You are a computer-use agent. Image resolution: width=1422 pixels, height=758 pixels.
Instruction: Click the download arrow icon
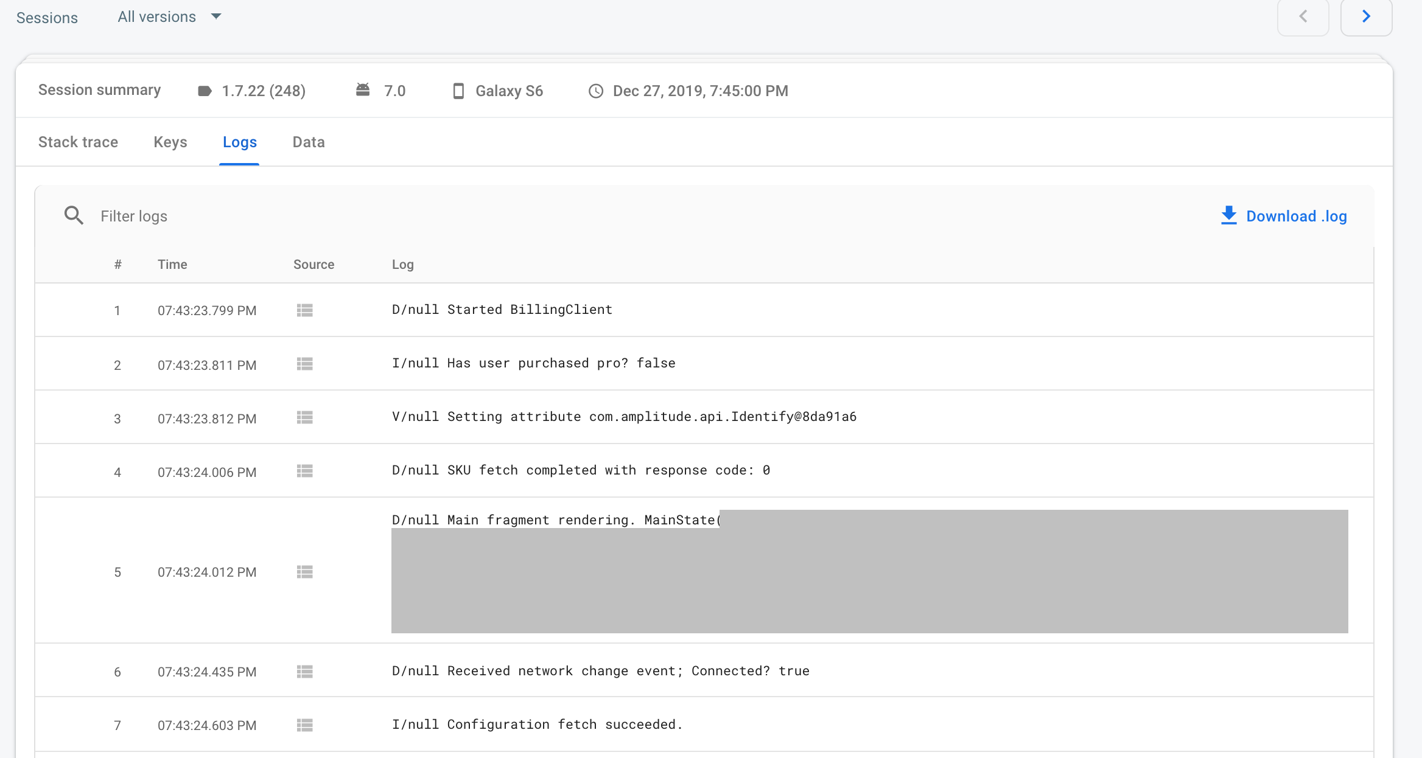(1228, 215)
